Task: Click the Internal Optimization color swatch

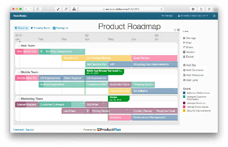Action: coord(184,107)
